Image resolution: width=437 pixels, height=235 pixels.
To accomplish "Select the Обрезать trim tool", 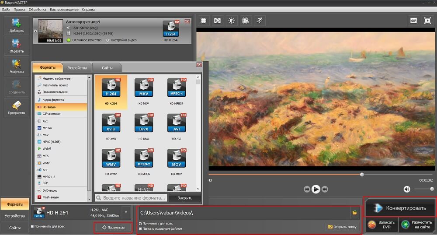I will [17, 46].
